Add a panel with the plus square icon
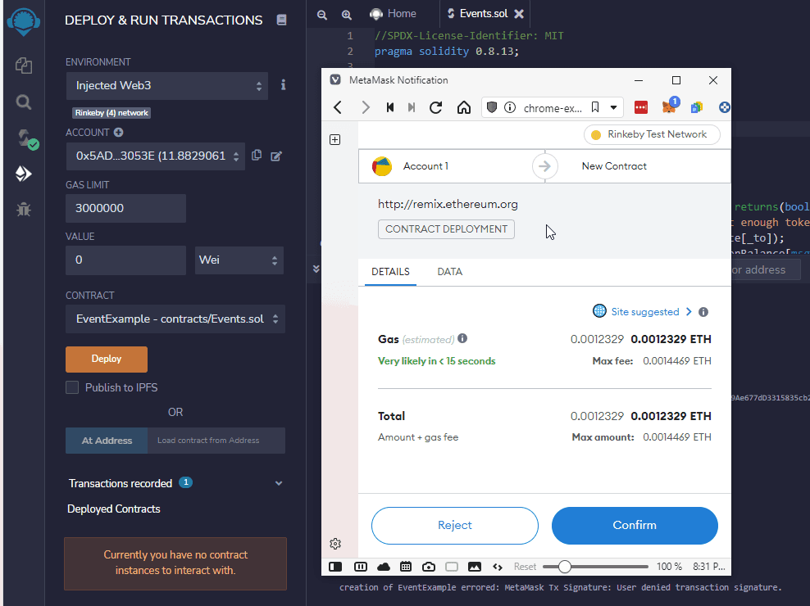The width and height of the screenshot is (810, 606). [335, 139]
